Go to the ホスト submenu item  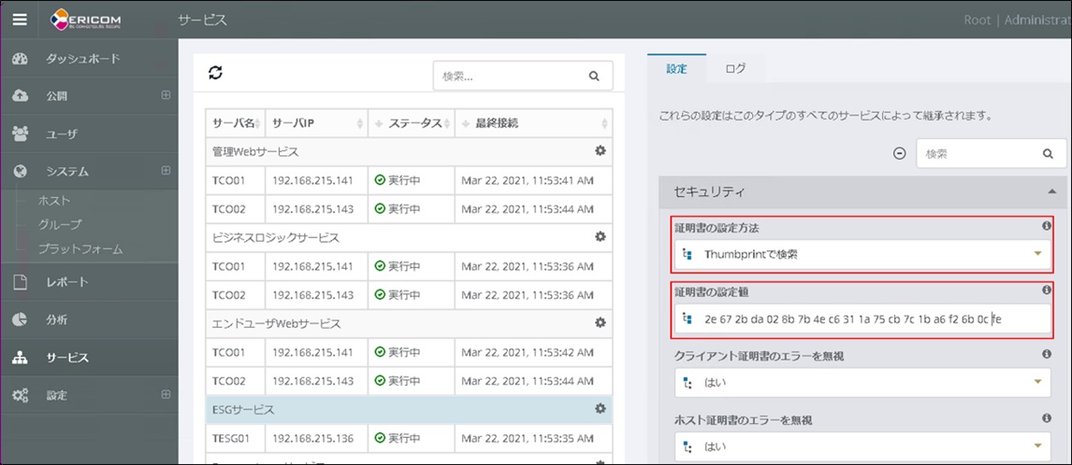click(54, 201)
